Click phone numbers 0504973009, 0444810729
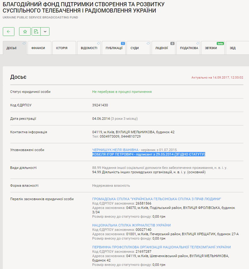Image resolution: width=249 pixels, height=269 pixels. (x=120, y=136)
